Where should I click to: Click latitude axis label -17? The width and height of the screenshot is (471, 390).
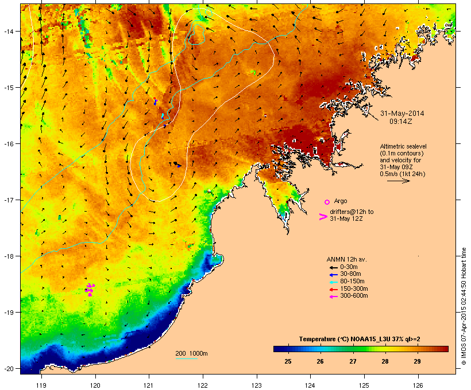9,200
